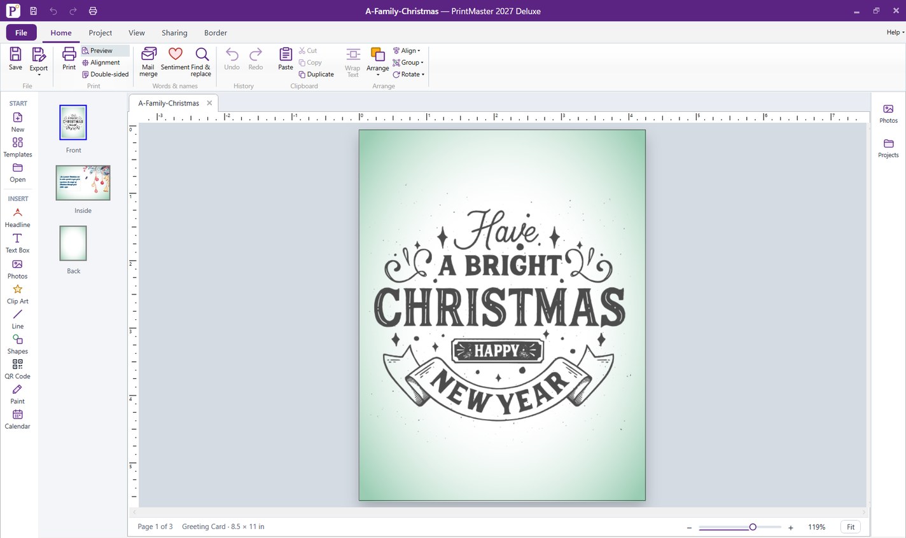Open Photos panel in right sidebar
The image size is (906, 538).
tap(888, 114)
